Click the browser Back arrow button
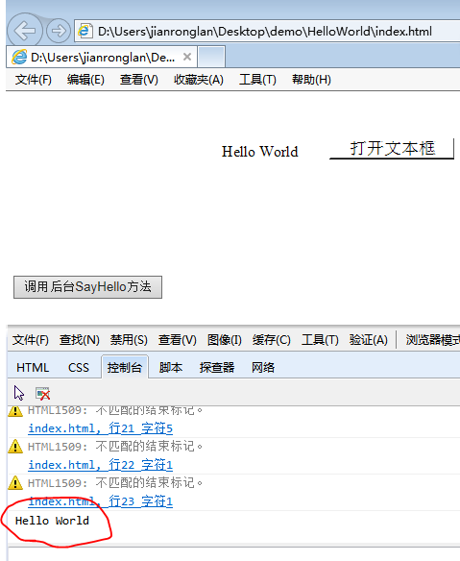The width and height of the screenshot is (460, 561). [25, 31]
